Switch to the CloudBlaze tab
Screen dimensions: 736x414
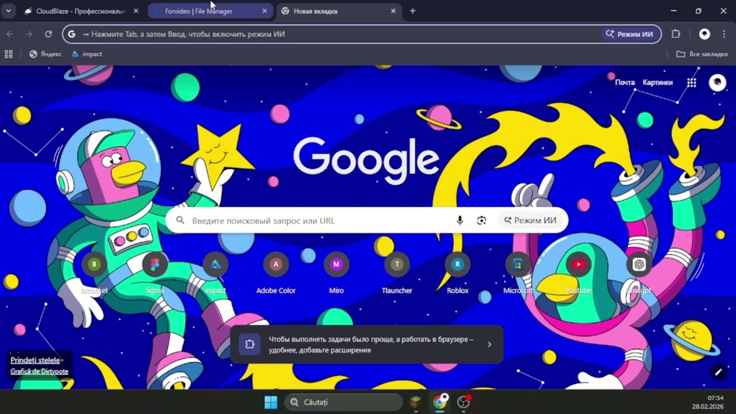tap(82, 11)
